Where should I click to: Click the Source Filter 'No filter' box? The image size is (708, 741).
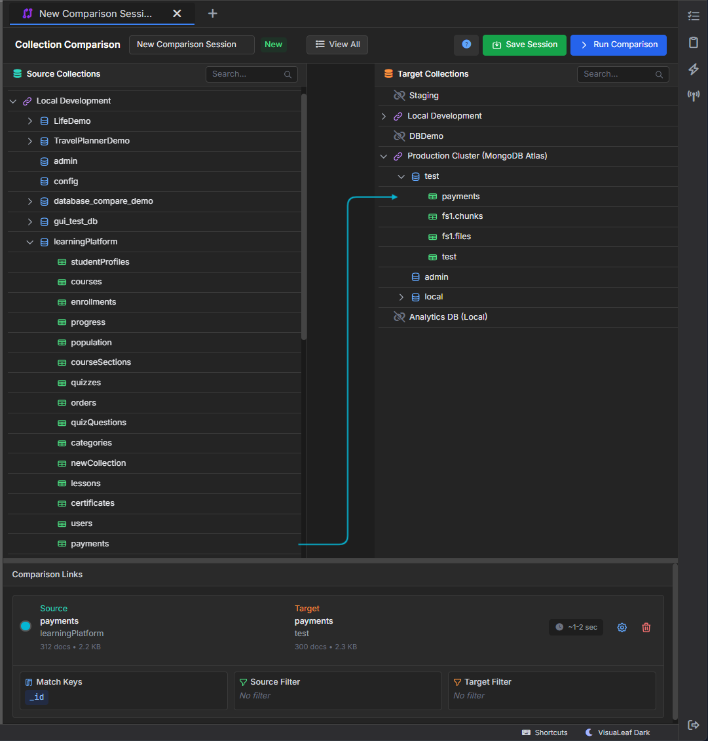[x=338, y=691]
